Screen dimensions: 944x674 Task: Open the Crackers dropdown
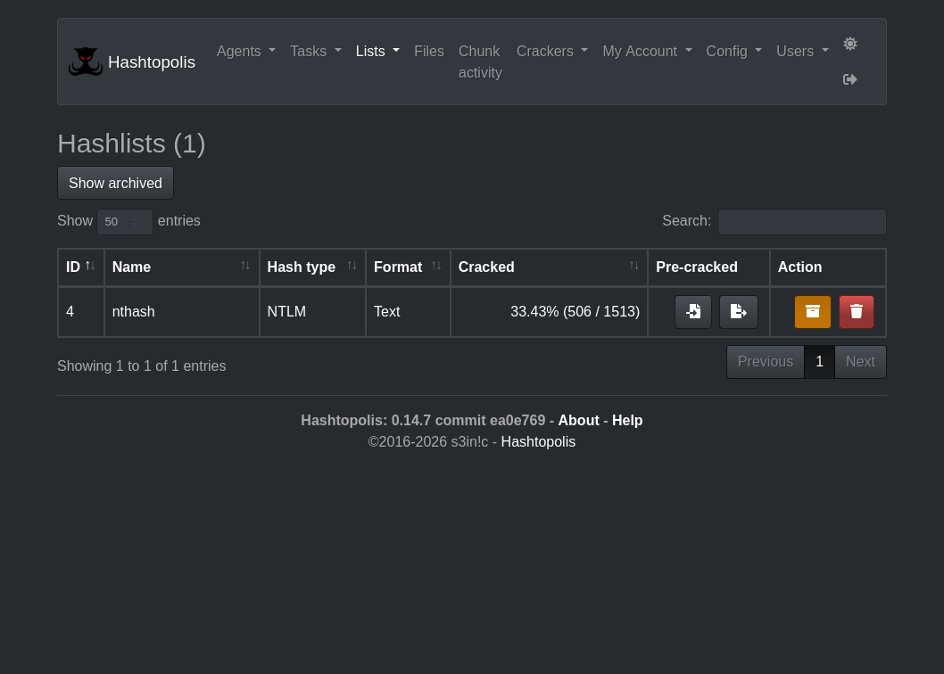[x=551, y=51]
